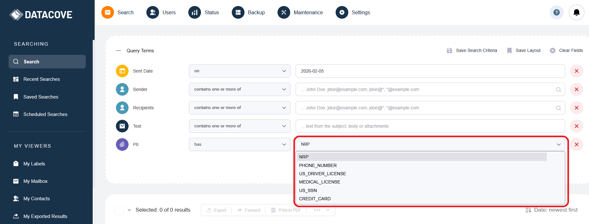
Task: Open the selection options arrow beside checkbox
Action: (129, 210)
